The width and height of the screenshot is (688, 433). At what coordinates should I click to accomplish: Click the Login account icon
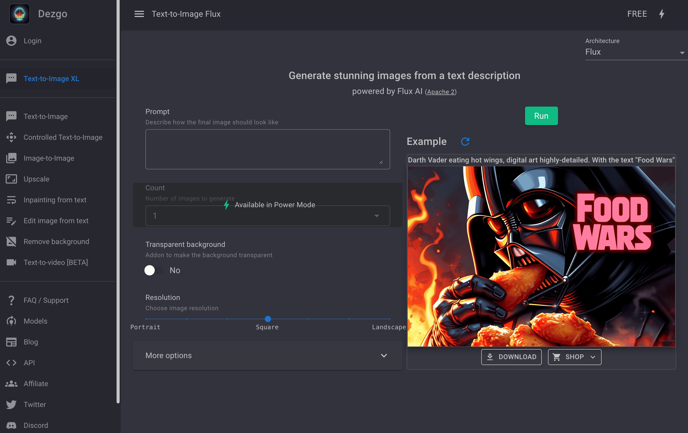[x=11, y=41]
